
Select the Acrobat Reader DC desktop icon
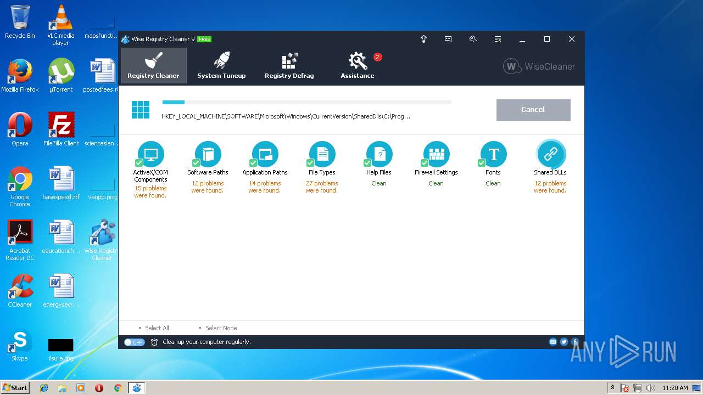click(x=20, y=240)
